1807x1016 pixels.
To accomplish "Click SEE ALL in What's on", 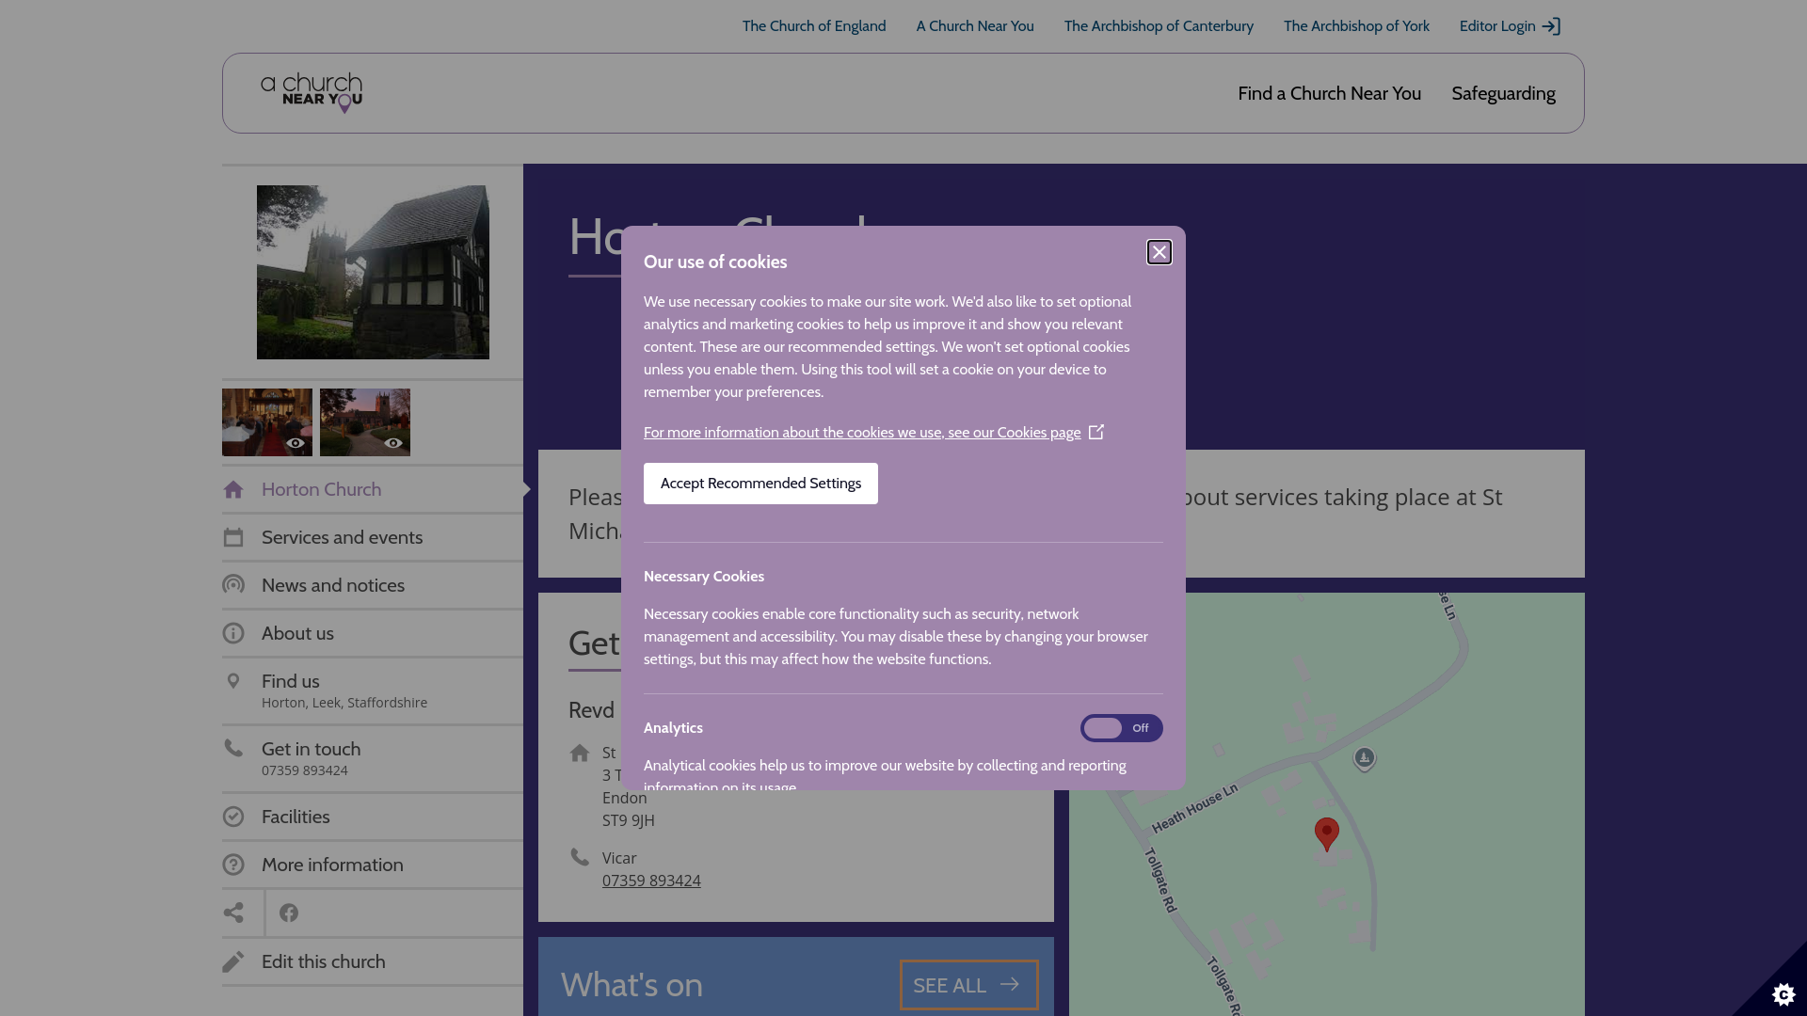I will (968, 985).
